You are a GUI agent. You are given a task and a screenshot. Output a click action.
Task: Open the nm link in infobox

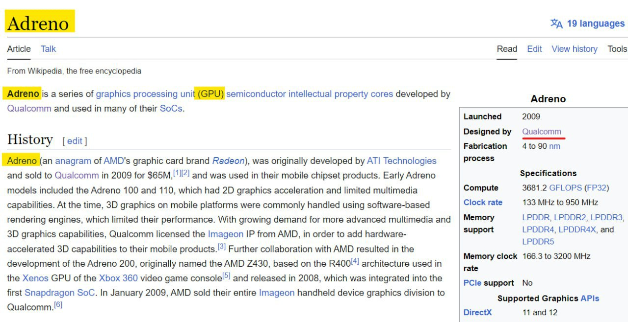(554, 146)
